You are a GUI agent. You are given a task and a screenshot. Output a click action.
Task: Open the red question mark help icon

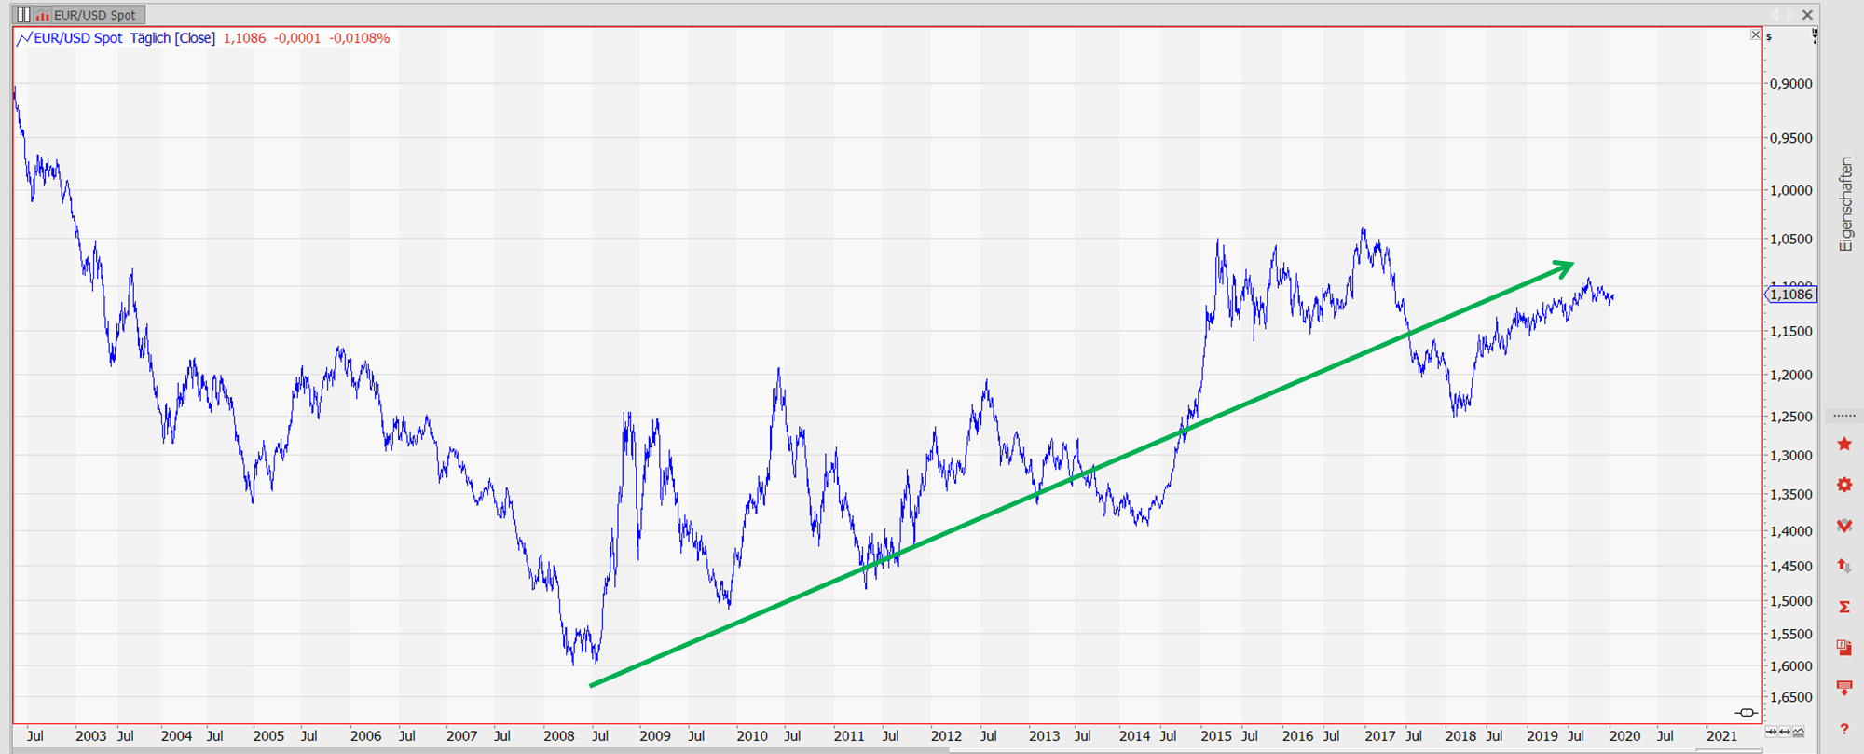(x=1843, y=729)
